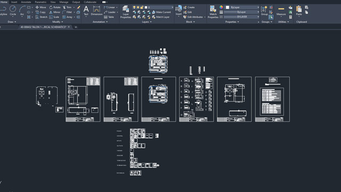Open the Layer Properties manager

coord(126,12)
